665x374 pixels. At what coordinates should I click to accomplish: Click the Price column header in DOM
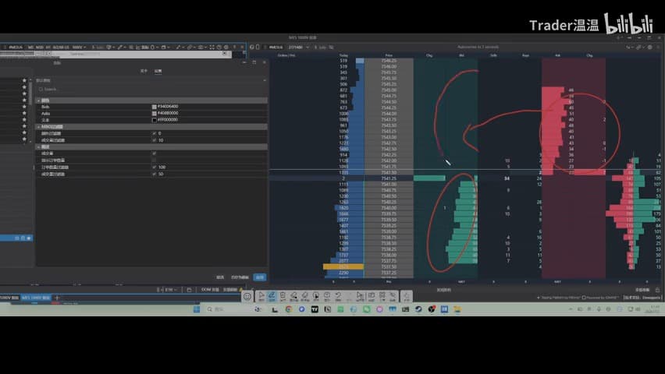[x=389, y=55]
